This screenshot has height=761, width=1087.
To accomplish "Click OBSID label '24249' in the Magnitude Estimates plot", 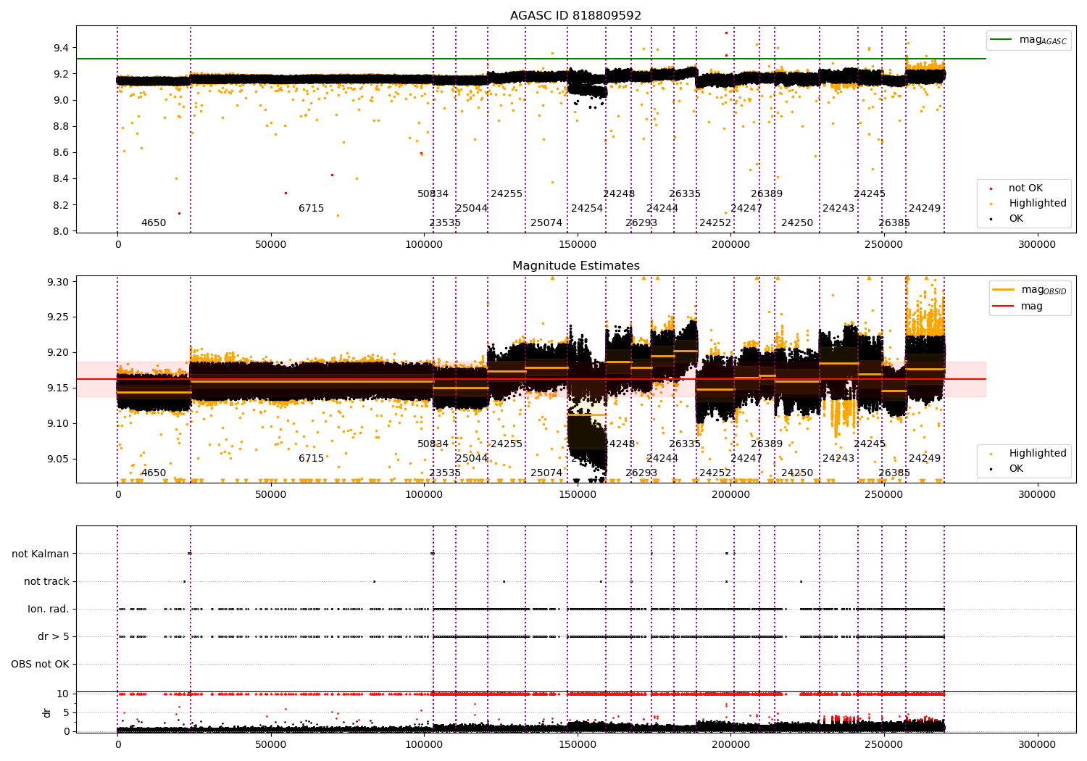I will coord(925,459).
